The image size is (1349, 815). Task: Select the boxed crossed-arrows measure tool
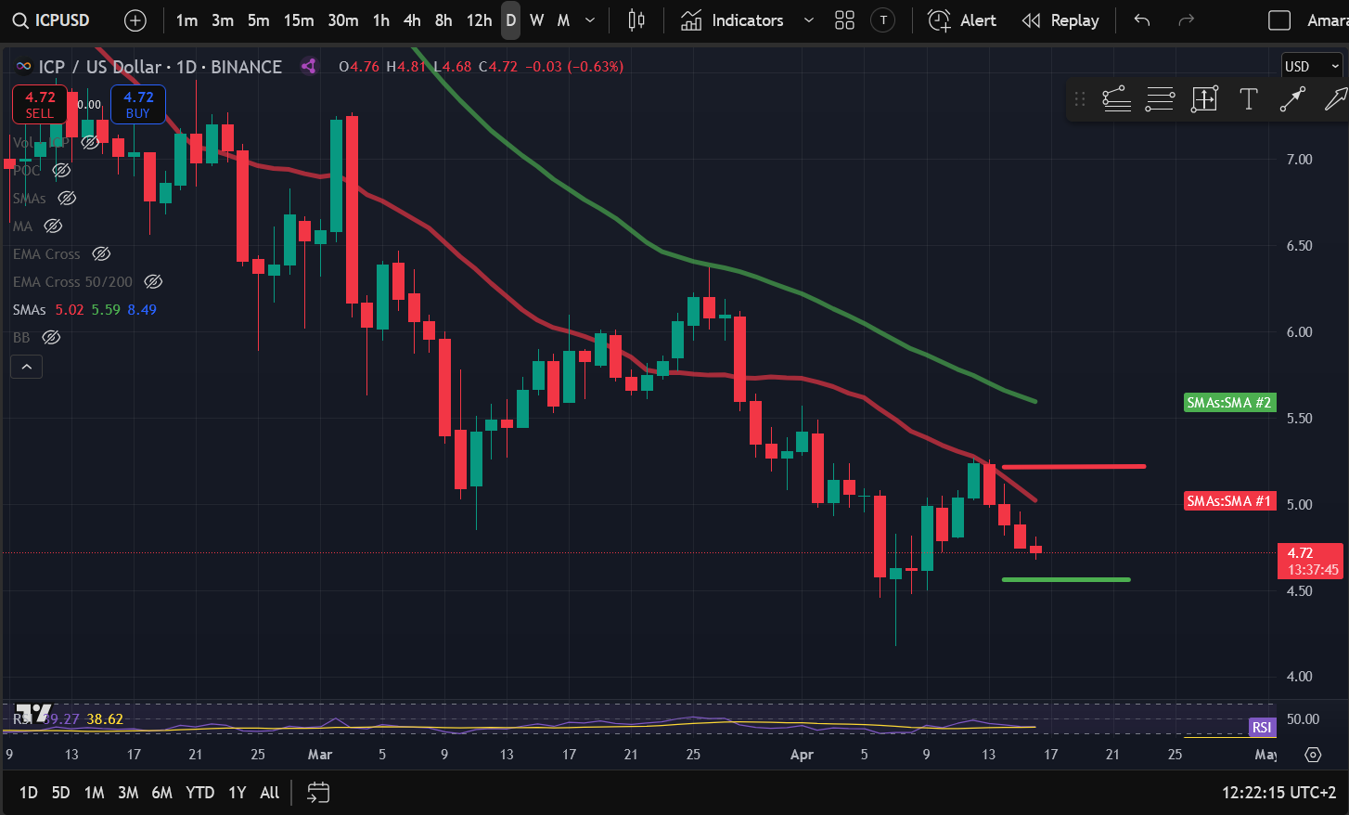pos(1204,98)
